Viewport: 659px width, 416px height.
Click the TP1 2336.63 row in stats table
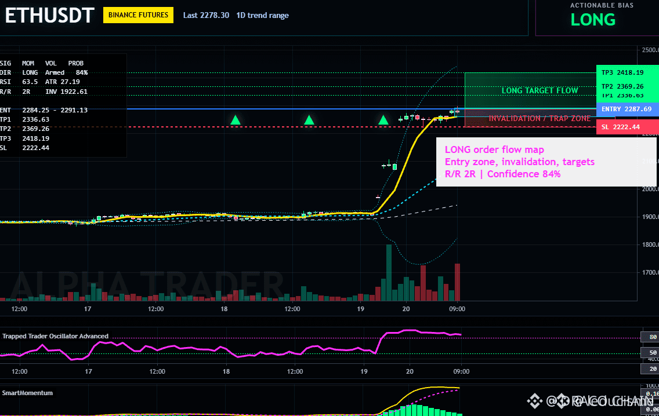click(24, 119)
